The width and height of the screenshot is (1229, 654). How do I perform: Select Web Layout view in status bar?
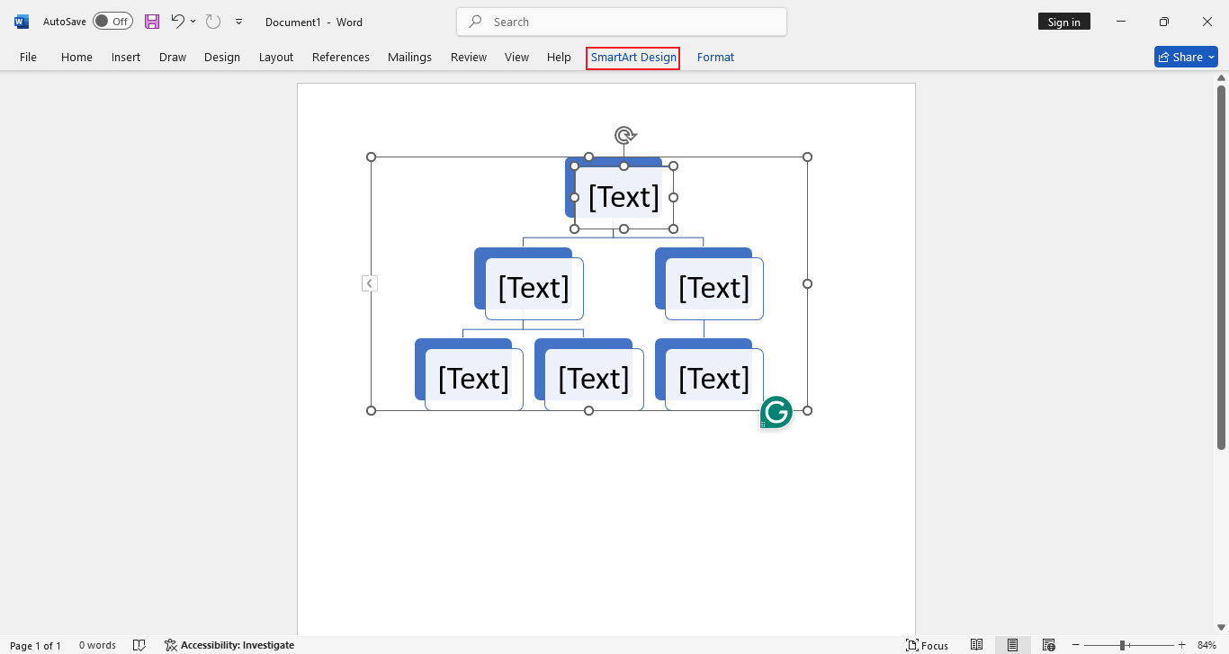click(x=1048, y=645)
